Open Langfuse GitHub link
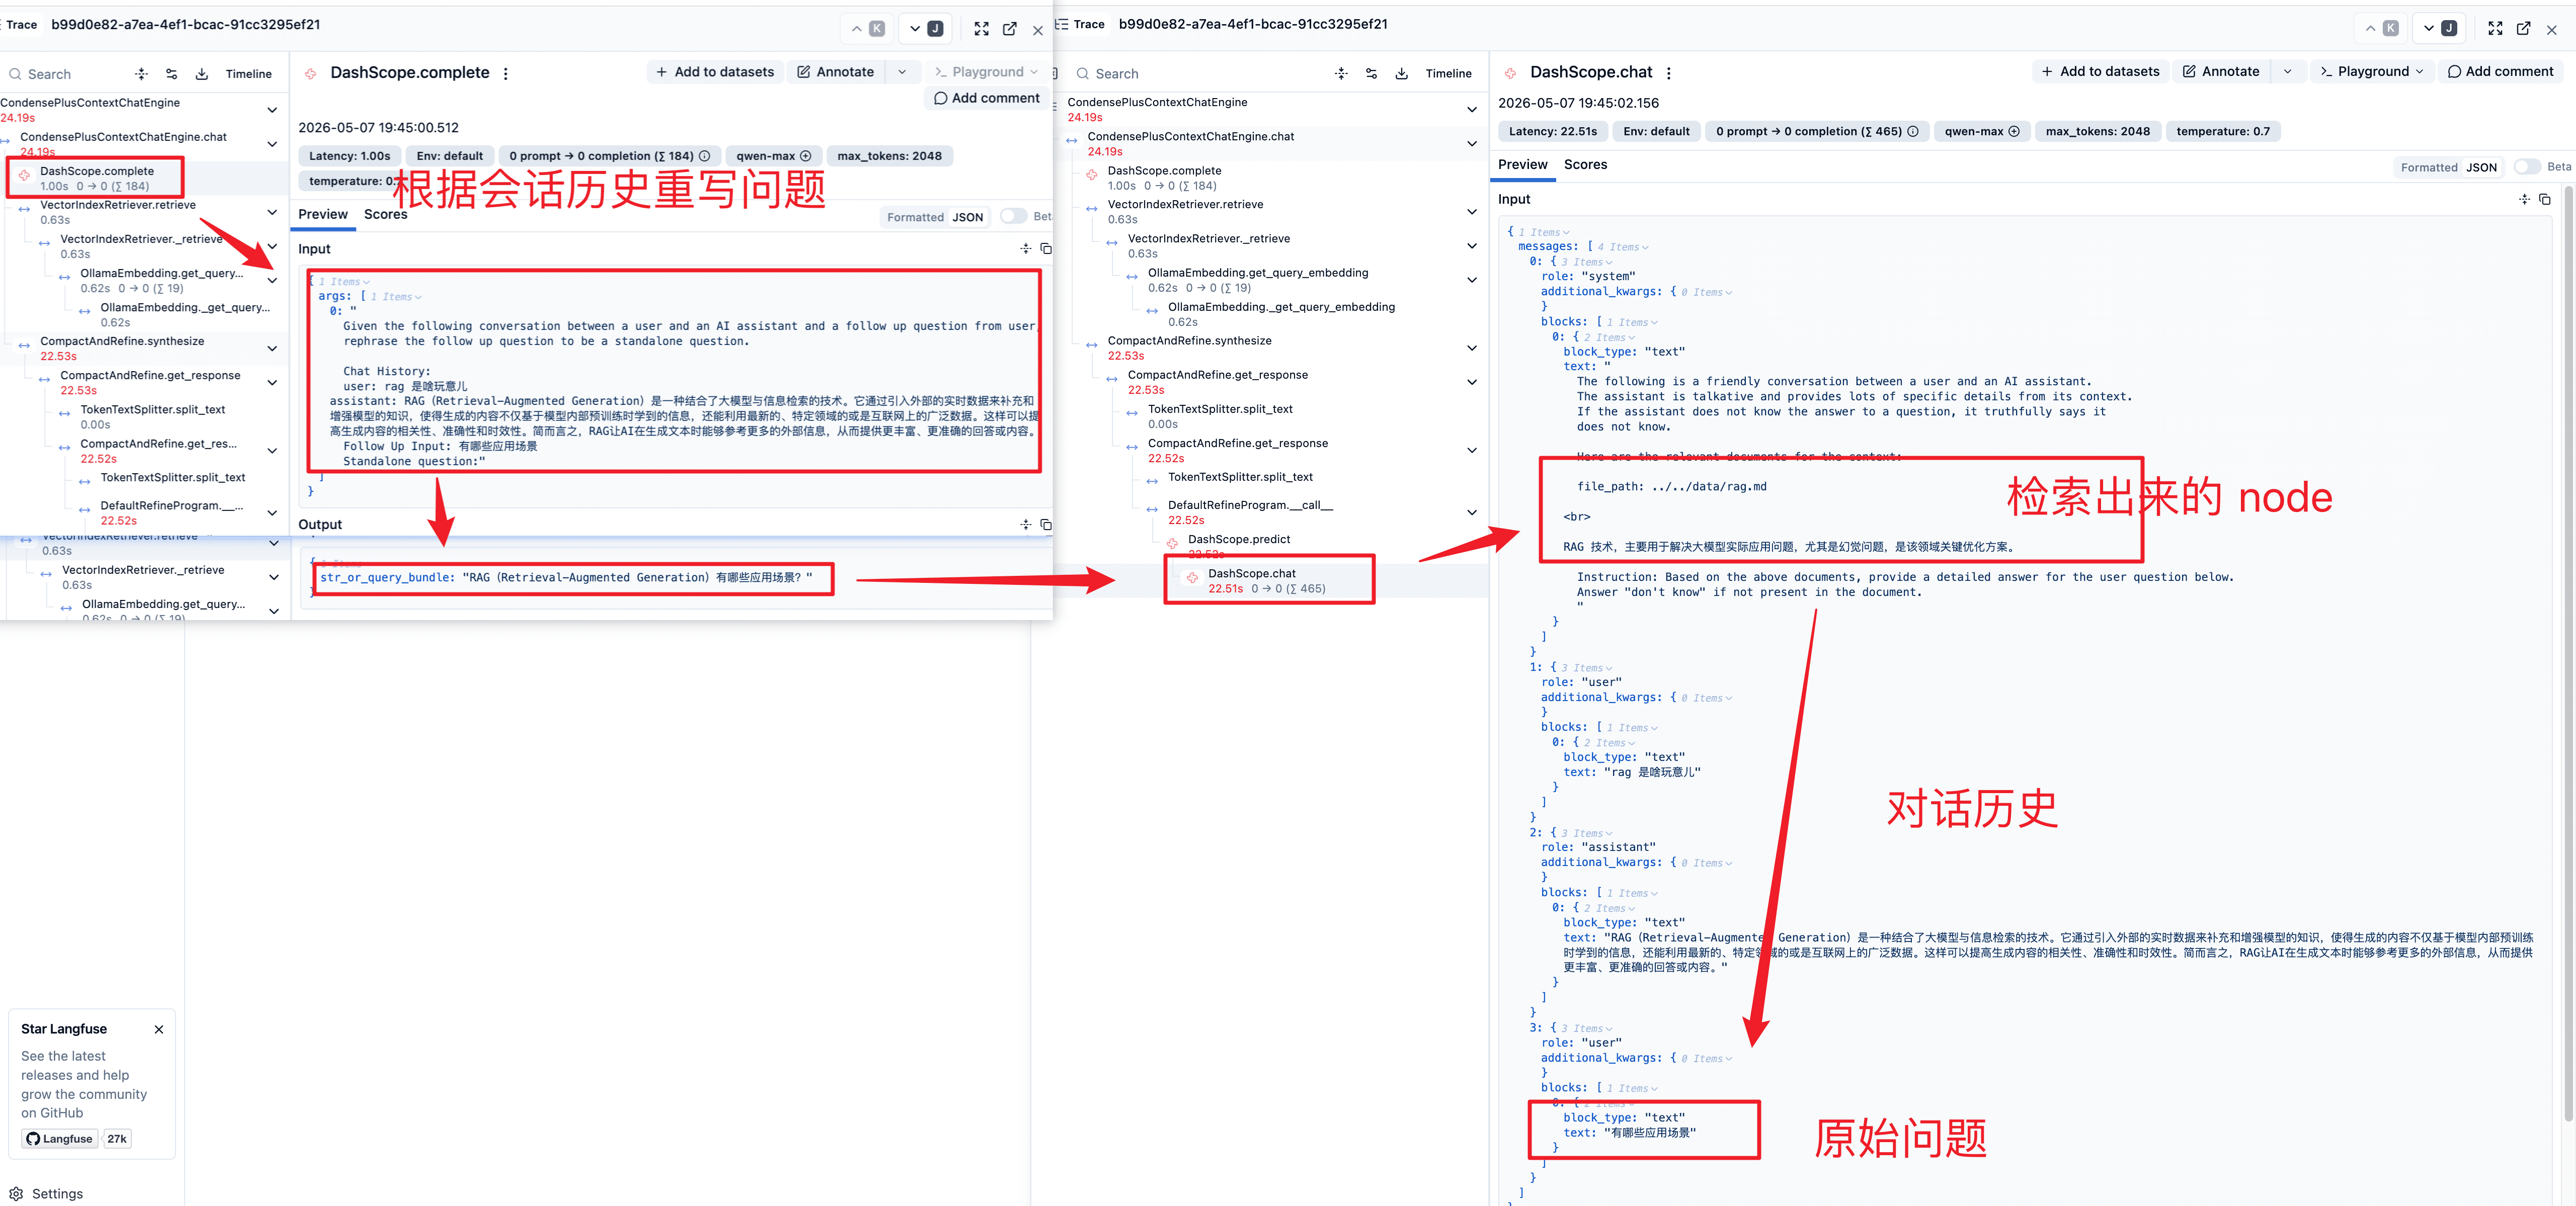2576x1206 pixels. pos(60,1138)
